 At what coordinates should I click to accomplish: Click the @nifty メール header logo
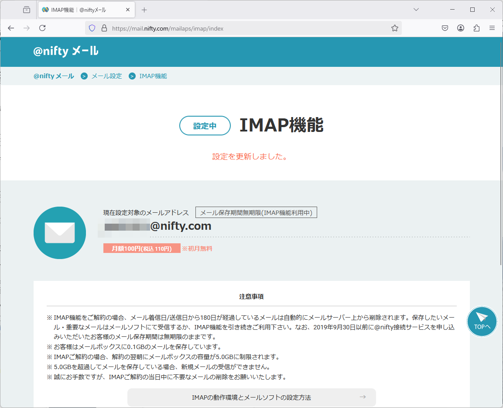(66, 51)
